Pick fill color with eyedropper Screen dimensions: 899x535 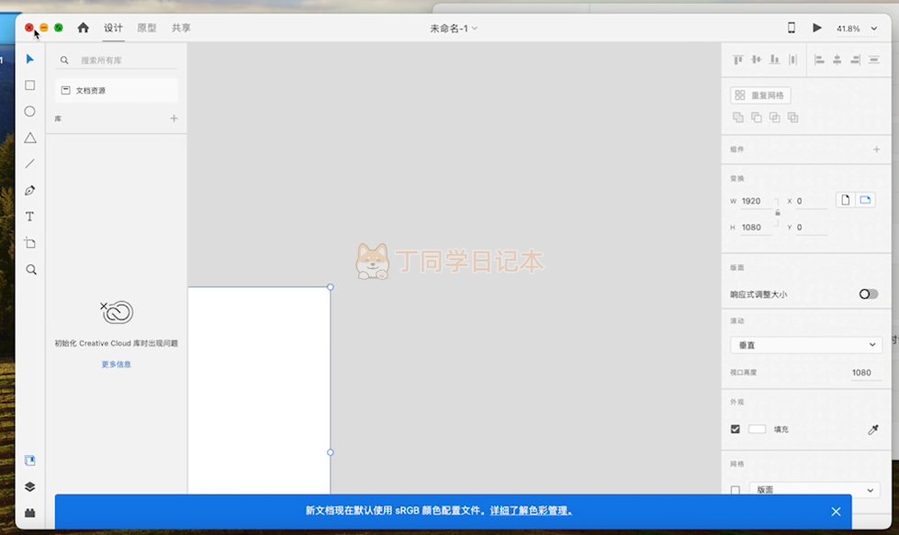click(x=873, y=429)
